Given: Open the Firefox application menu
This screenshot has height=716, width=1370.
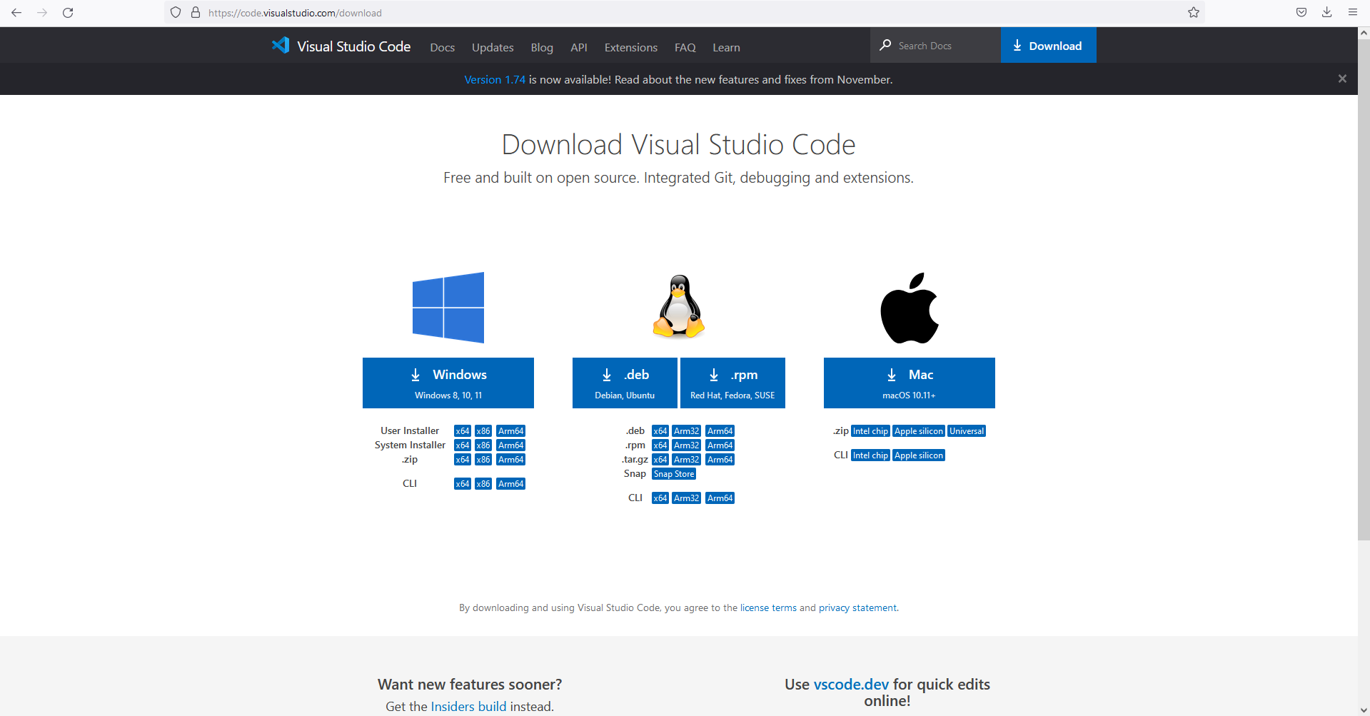Looking at the screenshot, I should [1353, 13].
